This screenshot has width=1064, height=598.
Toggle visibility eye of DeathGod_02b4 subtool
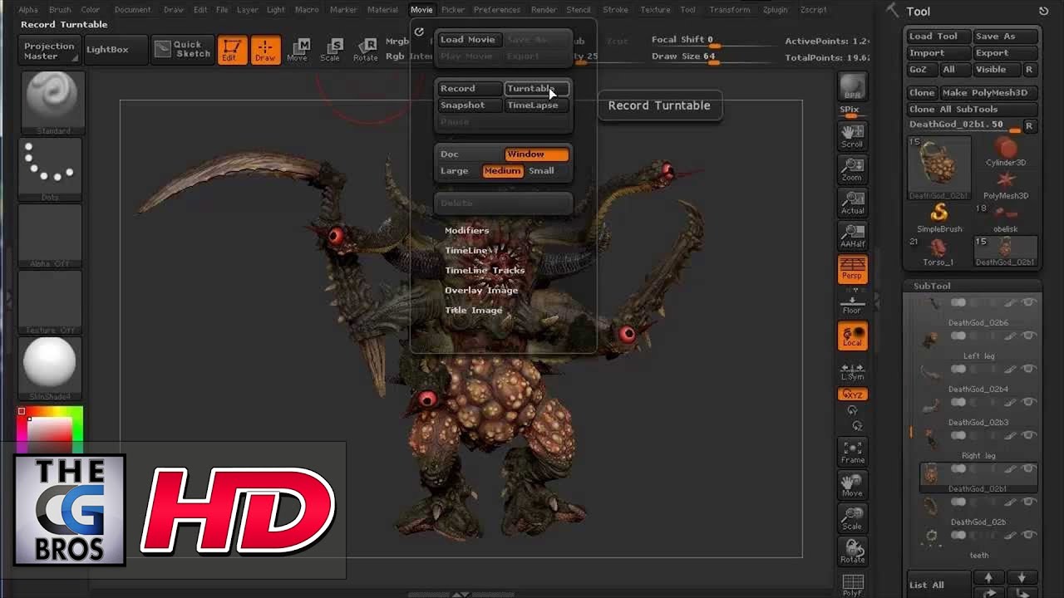(x=1029, y=369)
